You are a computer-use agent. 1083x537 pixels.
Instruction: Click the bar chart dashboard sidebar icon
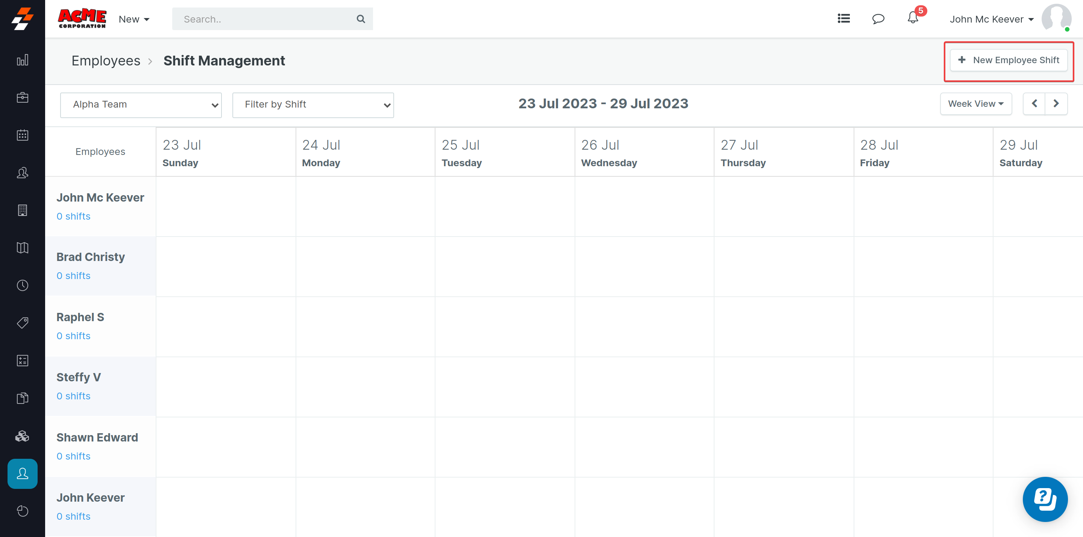tap(22, 60)
